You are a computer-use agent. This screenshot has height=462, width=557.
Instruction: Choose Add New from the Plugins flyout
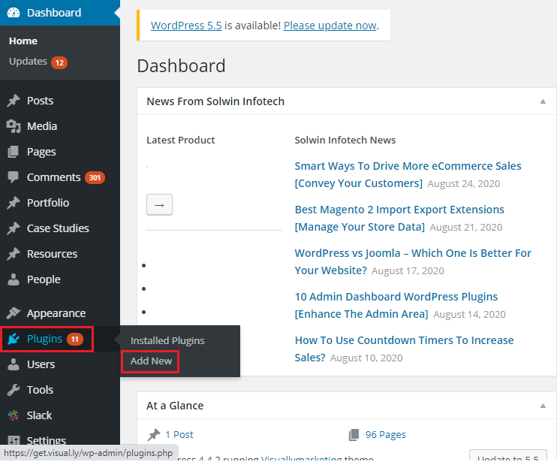[x=151, y=361]
